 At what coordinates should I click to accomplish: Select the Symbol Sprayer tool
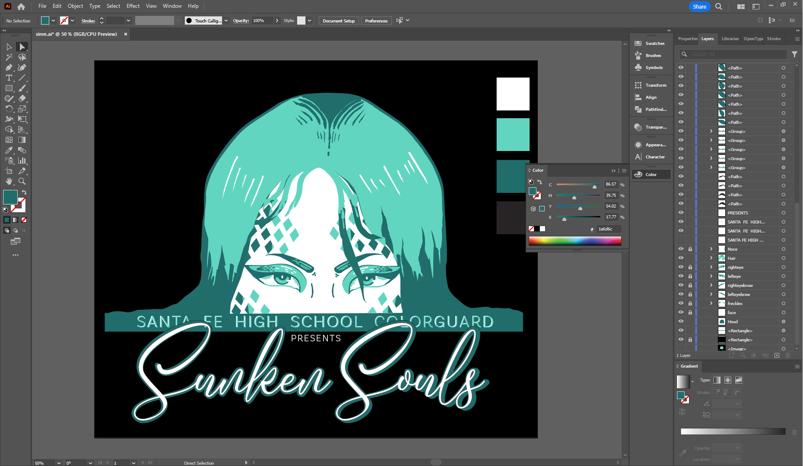click(9, 161)
